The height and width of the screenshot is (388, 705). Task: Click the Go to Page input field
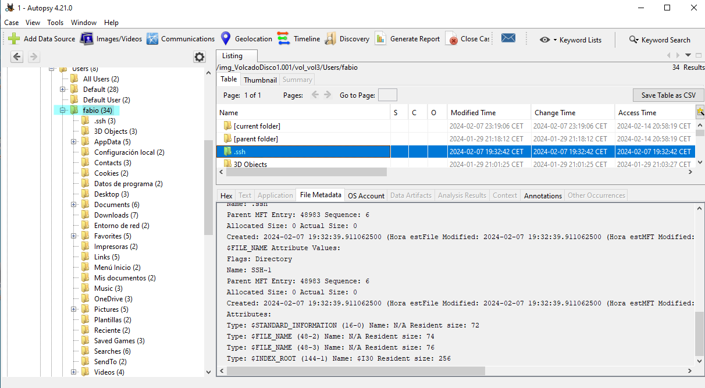(x=387, y=95)
